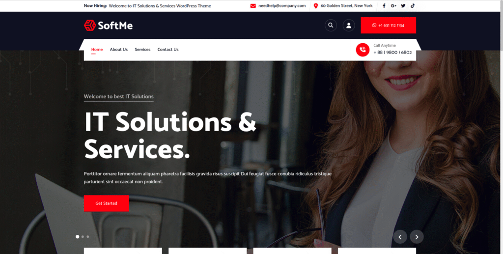Viewport: 503px width, 254px height.
Task: Open the About Us menu item
Action: 119,50
